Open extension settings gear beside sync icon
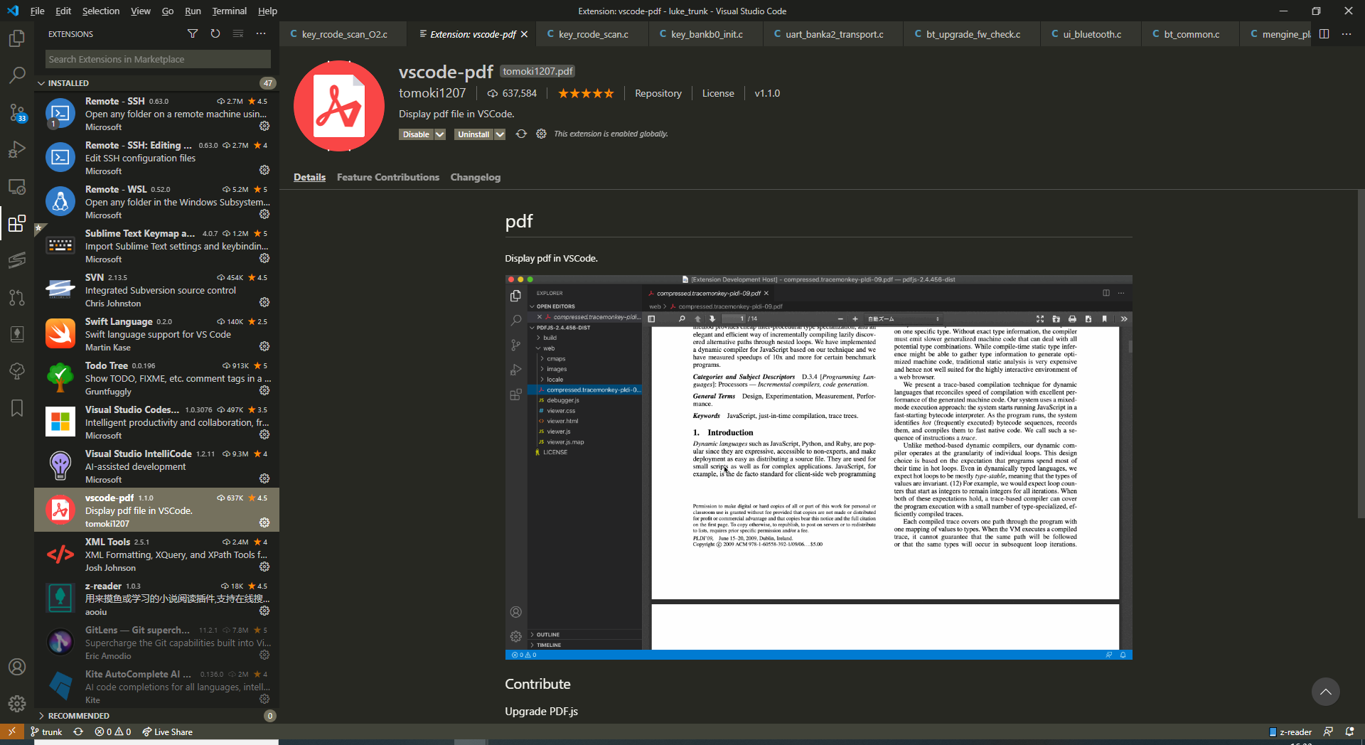The width and height of the screenshot is (1365, 745). point(541,134)
